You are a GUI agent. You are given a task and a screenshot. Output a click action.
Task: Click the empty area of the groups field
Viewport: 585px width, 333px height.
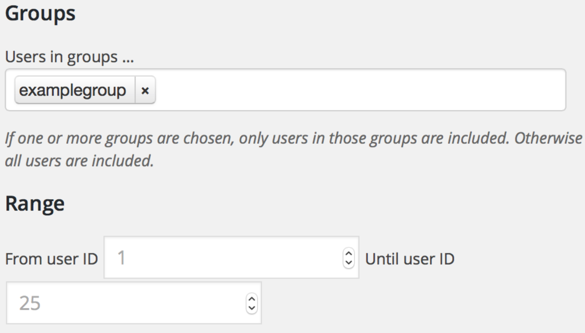point(360,90)
